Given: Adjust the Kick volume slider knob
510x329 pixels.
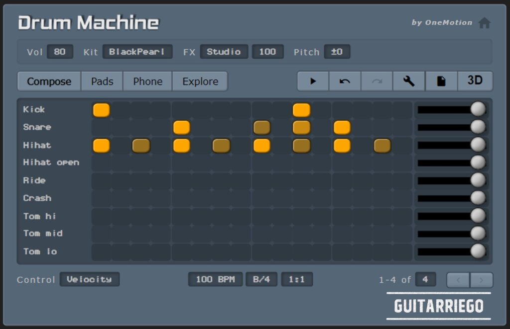Looking at the screenshot, I should [x=478, y=109].
